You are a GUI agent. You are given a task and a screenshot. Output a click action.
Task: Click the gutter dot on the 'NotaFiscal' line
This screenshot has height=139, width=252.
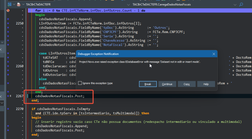(8, 45)
